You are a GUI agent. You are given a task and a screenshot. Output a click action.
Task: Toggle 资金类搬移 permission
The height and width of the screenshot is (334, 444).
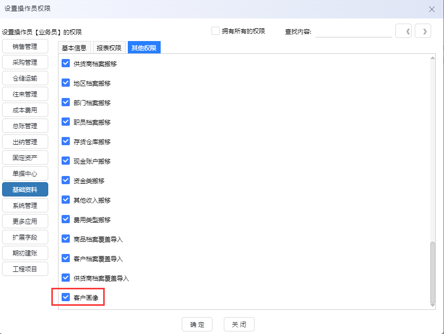click(66, 180)
